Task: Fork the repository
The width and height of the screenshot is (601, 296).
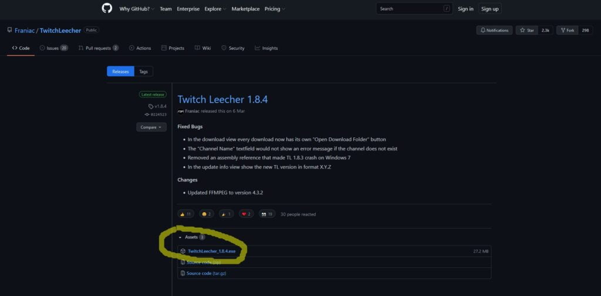Action: point(568,31)
